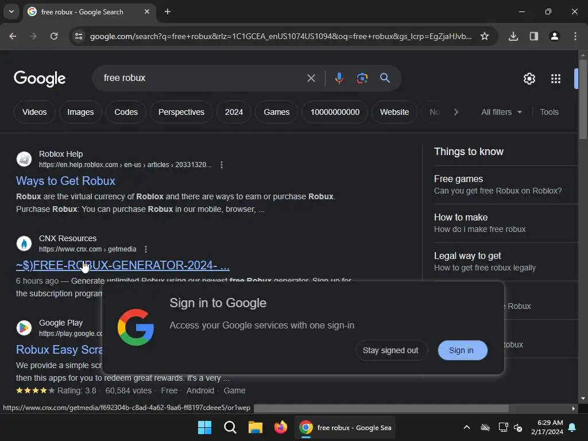Close the free robux Google Search tab

(146, 11)
